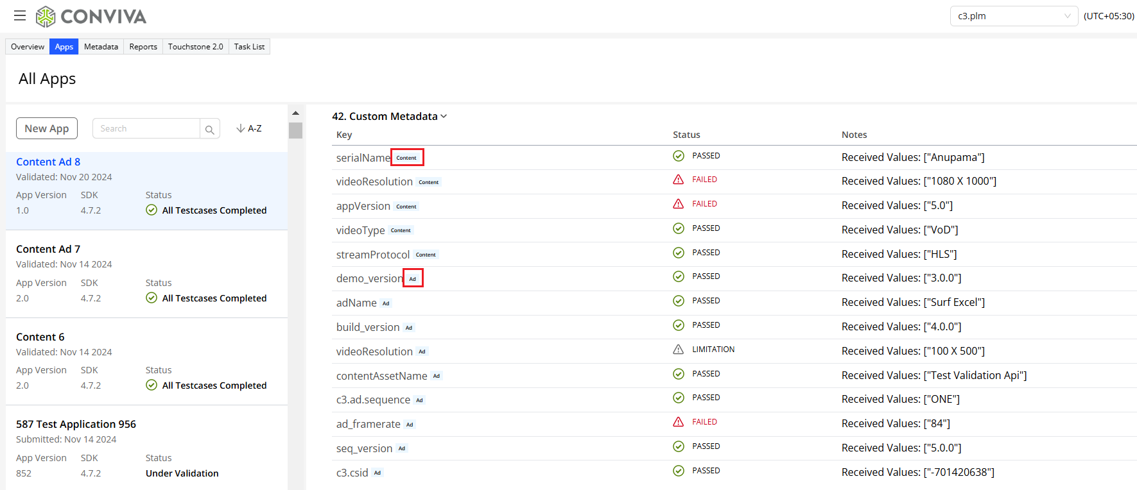The image size is (1137, 490).
Task: Click the failed warning icon for appVersion
Action: point(678,204)
